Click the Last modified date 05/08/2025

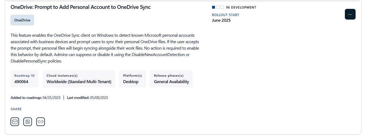[x=99, y=98]
